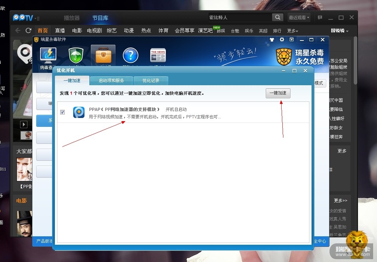Minimize the 优化开机 dialog
The image size is (377, 262).
click(x=284, y=70)
